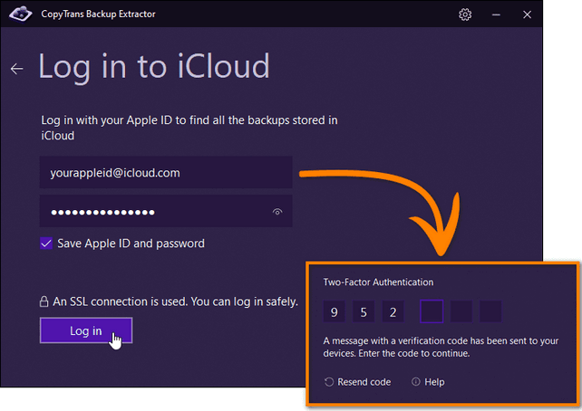
Task: Select the fifth verification code box
Action: coord(461,311)
